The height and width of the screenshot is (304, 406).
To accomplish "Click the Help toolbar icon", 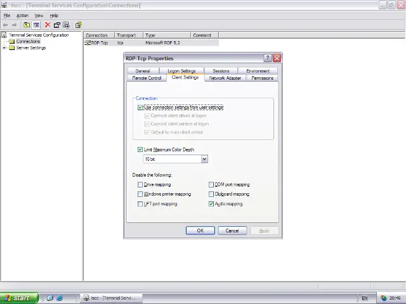I will point(78,25).
